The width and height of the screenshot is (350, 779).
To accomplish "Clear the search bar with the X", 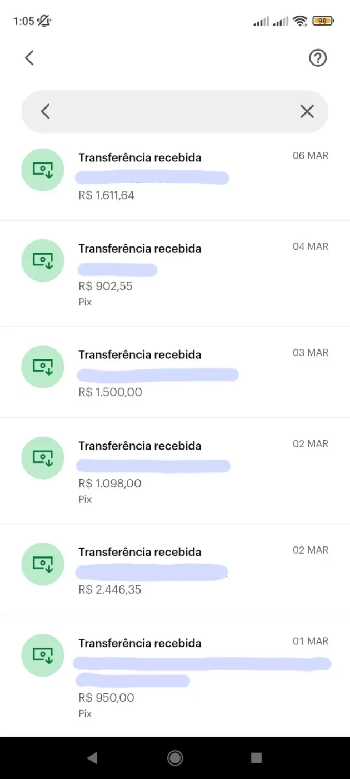I will point(307,111).
